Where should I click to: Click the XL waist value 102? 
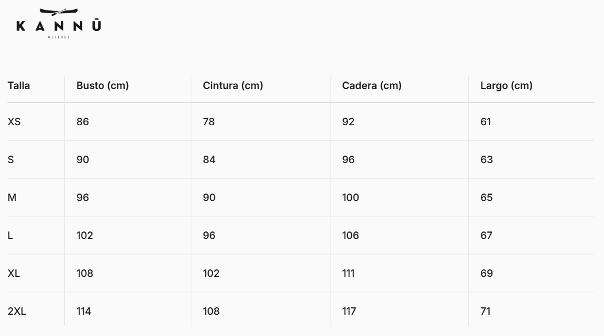(211, 273)
